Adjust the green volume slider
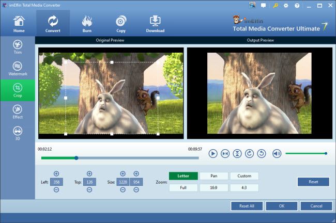This screenshot has width=336, height=223. pyautogui.click(x=306, y=153)
